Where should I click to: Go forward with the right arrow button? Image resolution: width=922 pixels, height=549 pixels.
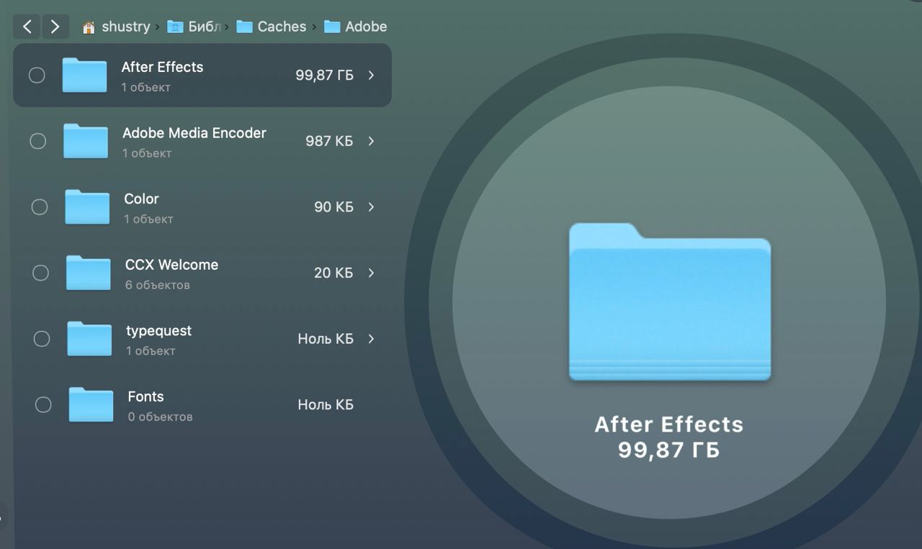pyautogui.click(x=55, y=27)
